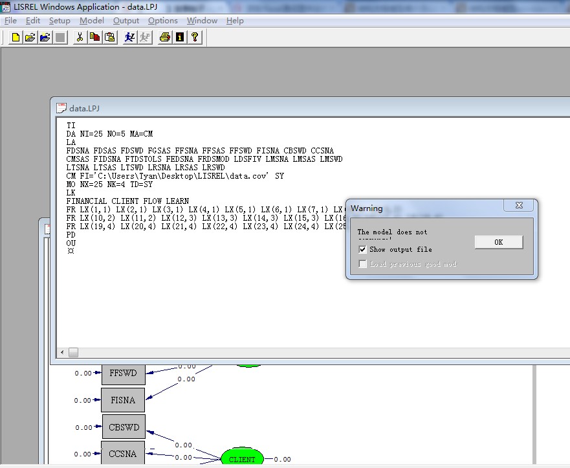
Task: Run LISREL with the running man icon
Action: pos(129,37)
